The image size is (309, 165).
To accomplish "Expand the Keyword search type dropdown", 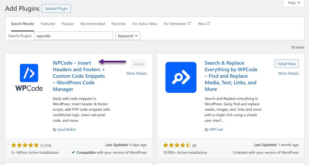I will (x=128, y=36).
